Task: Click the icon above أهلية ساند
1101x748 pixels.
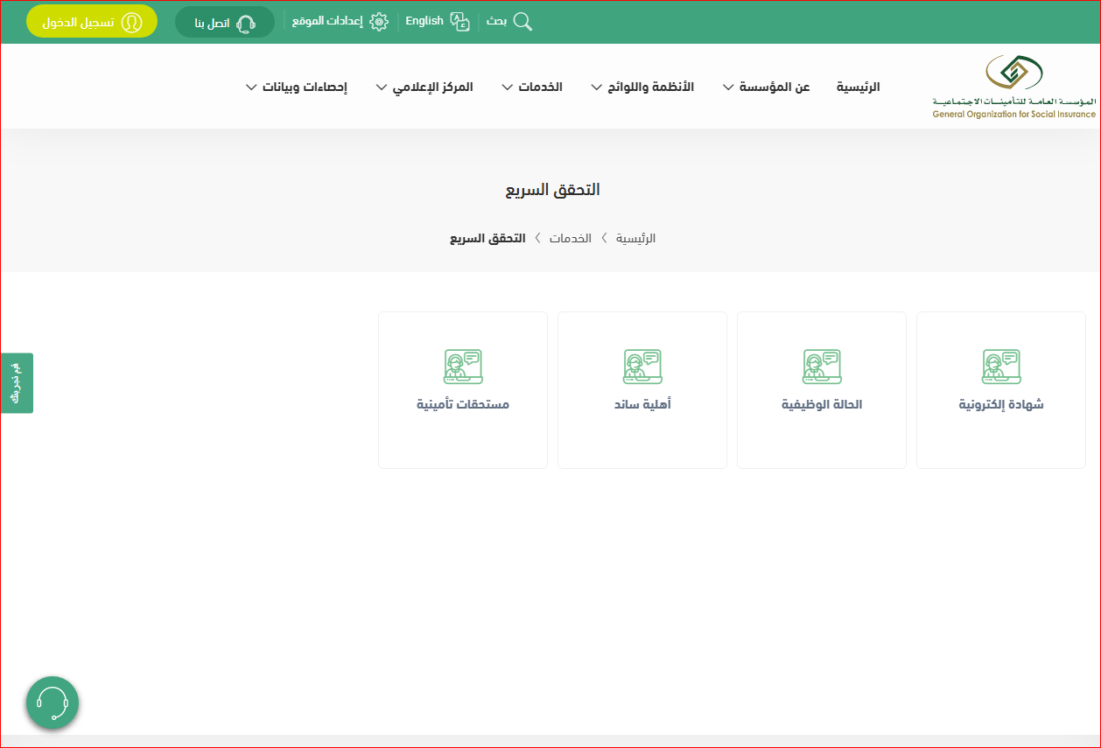Action: pyautogui.click(x=642, y=367)
